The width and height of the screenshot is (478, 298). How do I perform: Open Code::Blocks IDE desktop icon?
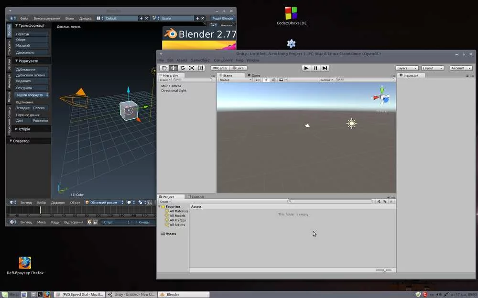coord(292,16)
